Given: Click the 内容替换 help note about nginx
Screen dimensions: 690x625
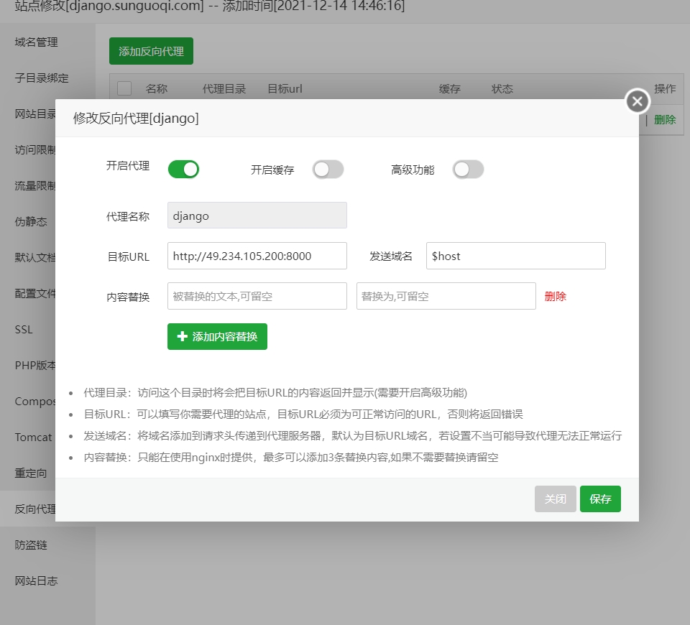Looking at the screenshot, I should click(x=291, y=458).
